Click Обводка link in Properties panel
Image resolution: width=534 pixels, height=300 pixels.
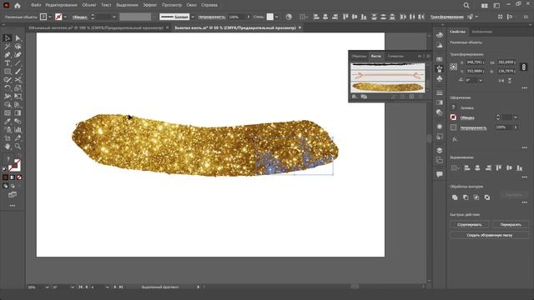(467, 117)
